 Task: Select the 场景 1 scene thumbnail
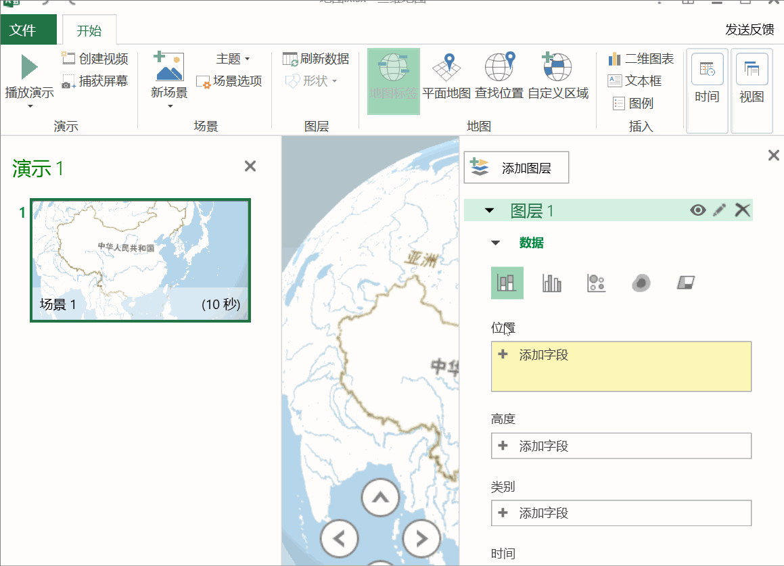(140, 260)
